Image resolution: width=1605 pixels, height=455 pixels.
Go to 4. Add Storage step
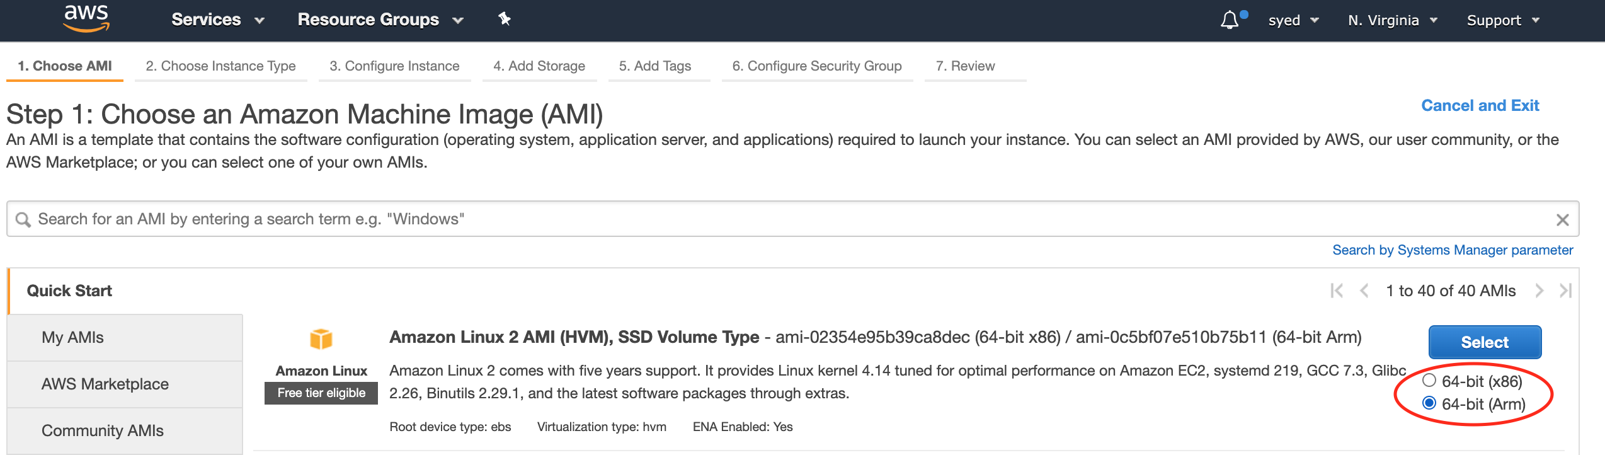point(539,66)
